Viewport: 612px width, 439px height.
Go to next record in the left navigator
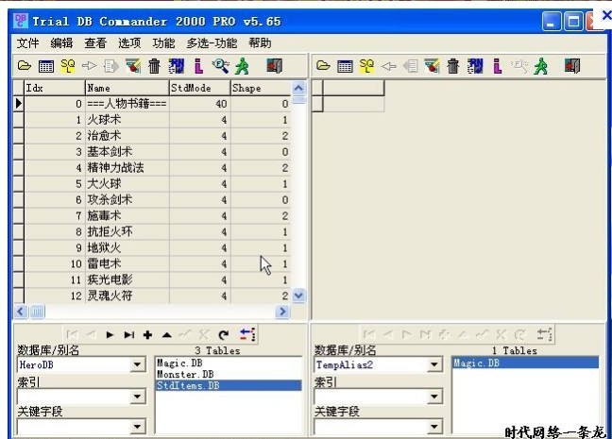pyautogui.click(x=110, y=335)
